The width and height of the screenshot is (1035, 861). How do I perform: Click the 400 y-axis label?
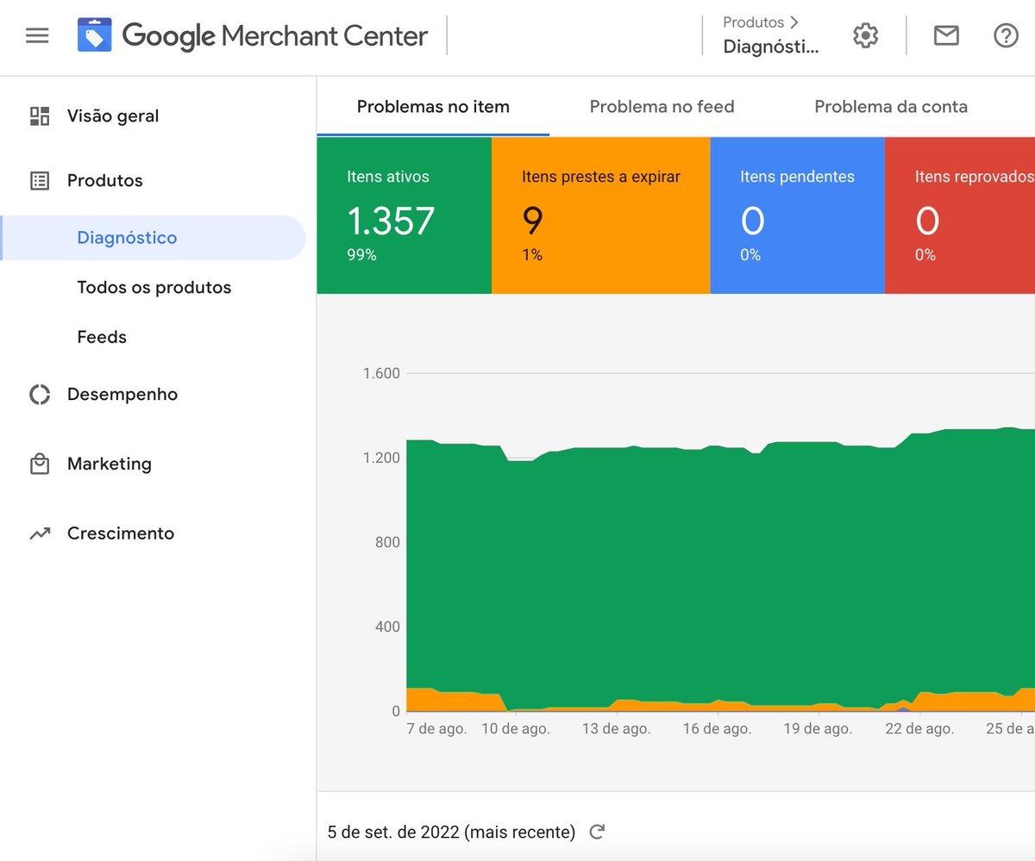point(387,627)
